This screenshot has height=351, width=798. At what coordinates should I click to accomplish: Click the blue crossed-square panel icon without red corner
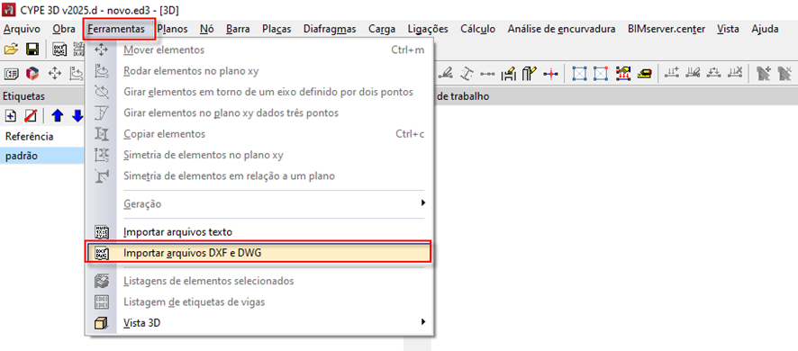579,74
